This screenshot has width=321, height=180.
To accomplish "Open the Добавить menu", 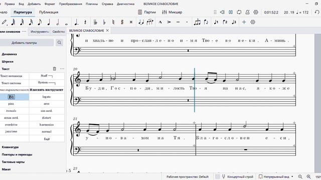I will [34, 4].
